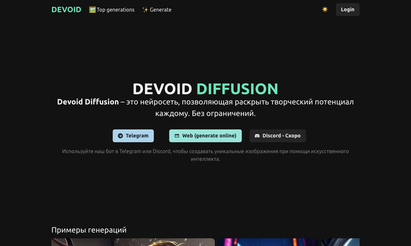The width and height of the screenshot is (411, 246).
Task: Click the sparkles icon beside Generate
Action: click(x=145, y=10)
